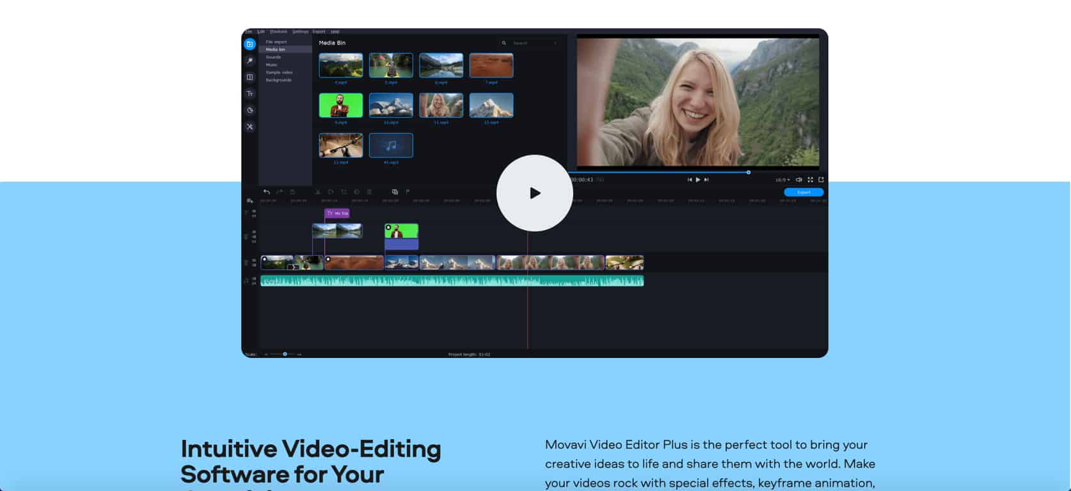Image resolution: width=1071 pixels, height=491 pixels.
Task: Click the detach preview window icon
Action: [821, 180]
